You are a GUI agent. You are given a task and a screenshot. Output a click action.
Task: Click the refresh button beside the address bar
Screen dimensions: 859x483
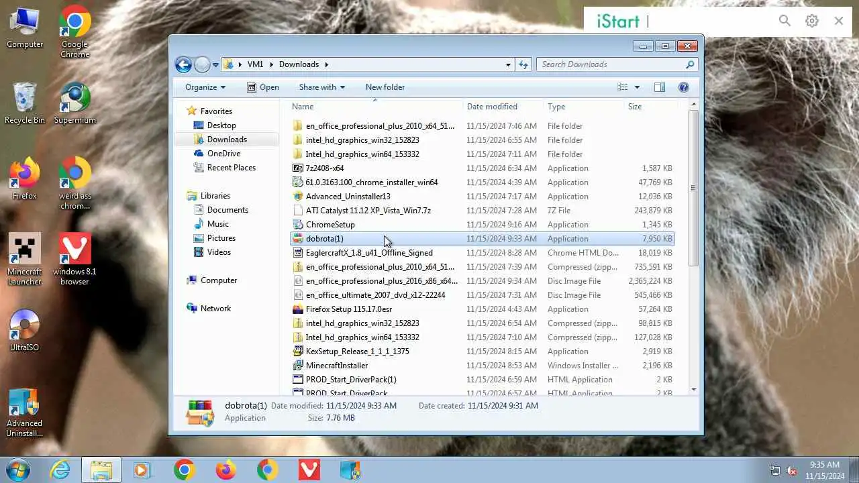pyautogui.click(x=524, y=64)
